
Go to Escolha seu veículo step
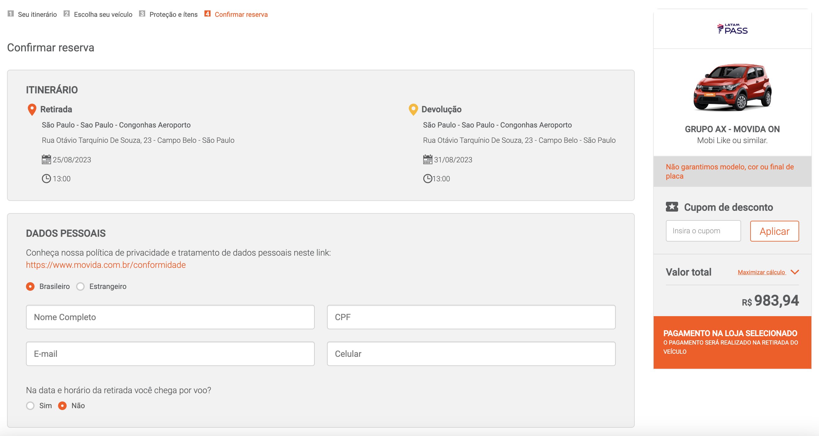coord(103,14)
